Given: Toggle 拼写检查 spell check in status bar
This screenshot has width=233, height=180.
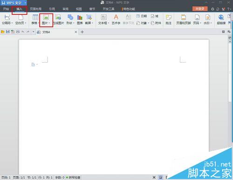Looking at the screenshot, I should click(73, 177).
